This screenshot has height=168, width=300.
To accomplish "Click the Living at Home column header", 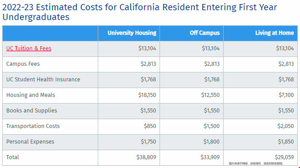I will pyautogui.click(x=274, y=33).
